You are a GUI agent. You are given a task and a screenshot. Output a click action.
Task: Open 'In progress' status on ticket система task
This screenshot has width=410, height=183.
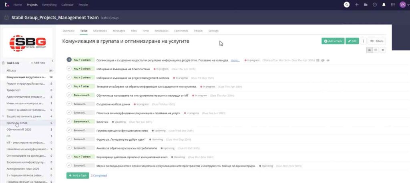click(161, 69)
